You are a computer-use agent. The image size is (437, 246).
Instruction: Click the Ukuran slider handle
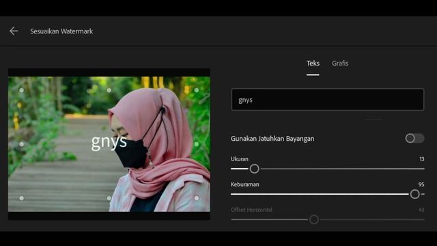coord(254,169)
